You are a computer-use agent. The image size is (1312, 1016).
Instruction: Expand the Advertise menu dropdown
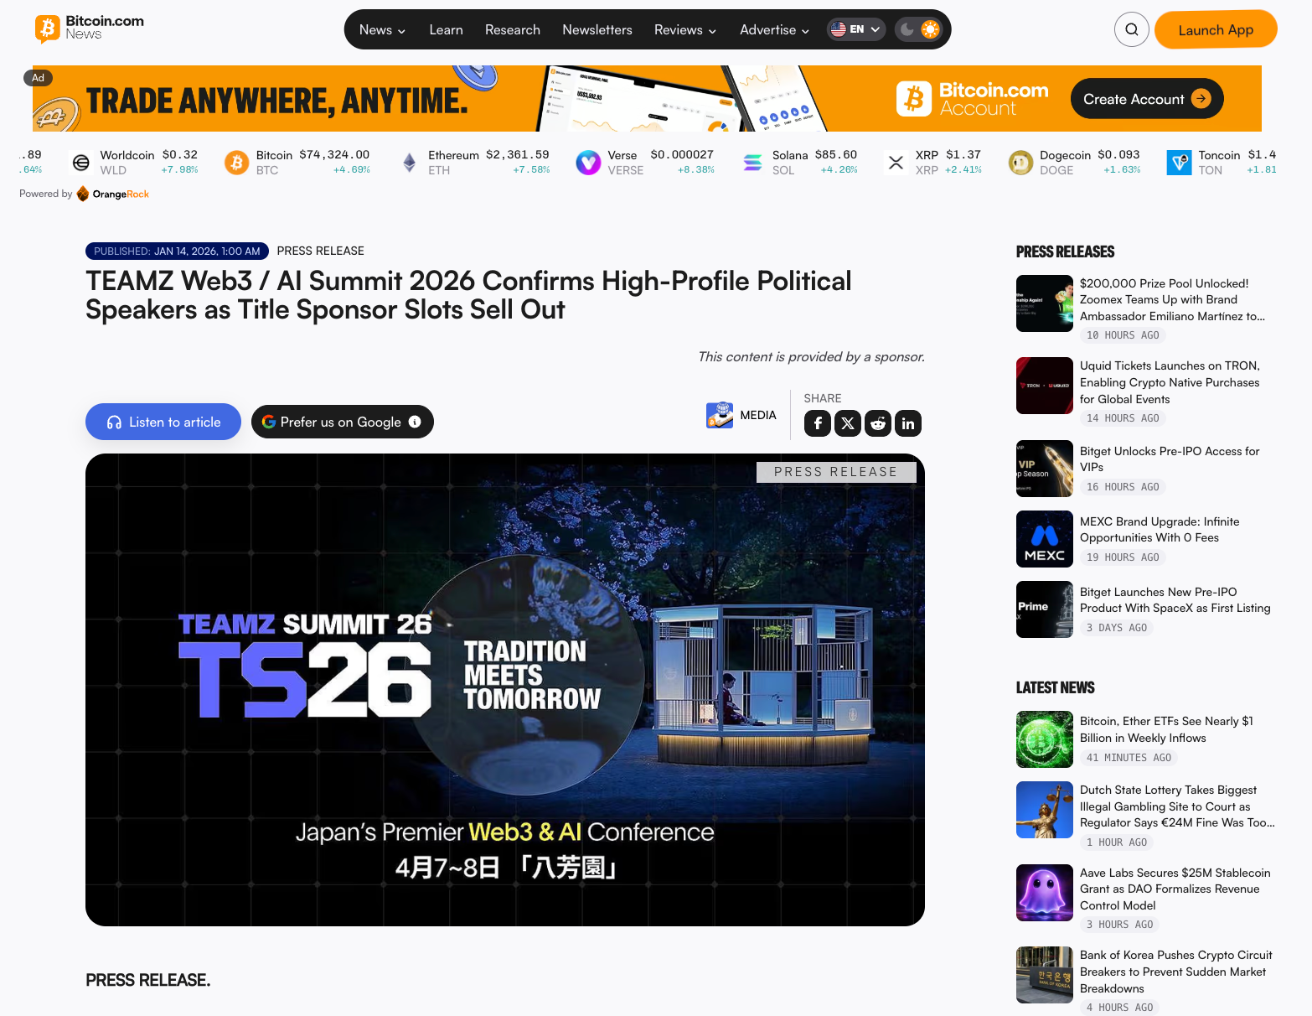[x=774, y=30]
